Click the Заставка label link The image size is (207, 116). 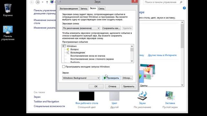click(x=170, y=103)
